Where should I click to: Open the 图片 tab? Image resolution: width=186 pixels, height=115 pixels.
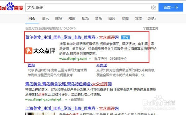point(112,19)
